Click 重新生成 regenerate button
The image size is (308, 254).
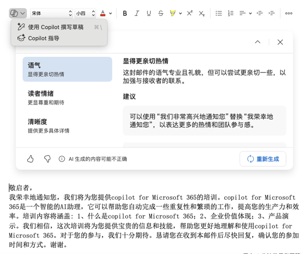(x=263, y=159)
